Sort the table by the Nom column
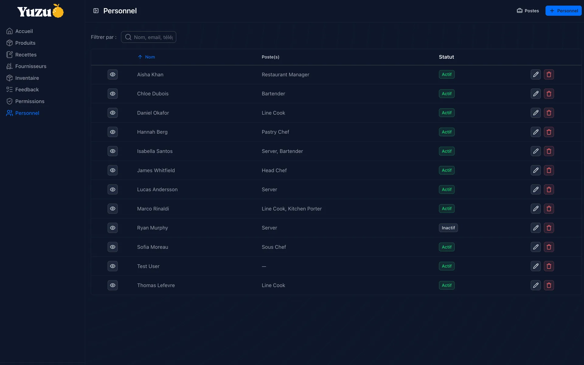The image size is (584, 365). point(146,57)
